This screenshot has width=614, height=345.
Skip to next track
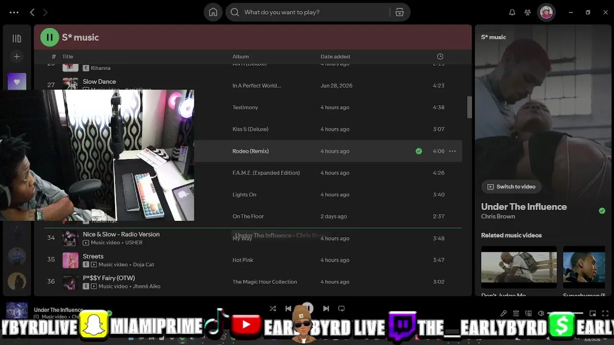(326, 309)
